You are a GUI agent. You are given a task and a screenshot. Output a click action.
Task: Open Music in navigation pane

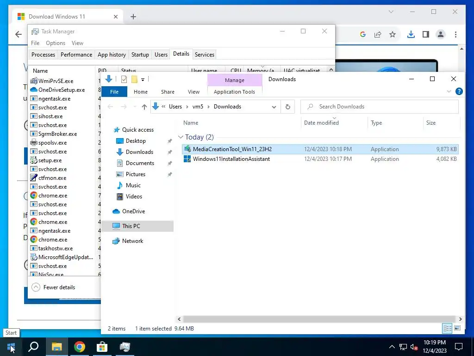133,185
